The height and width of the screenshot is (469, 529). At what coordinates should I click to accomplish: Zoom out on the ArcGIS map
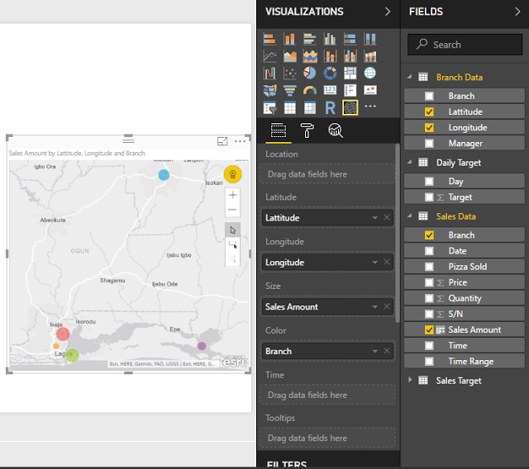[232, 210]
